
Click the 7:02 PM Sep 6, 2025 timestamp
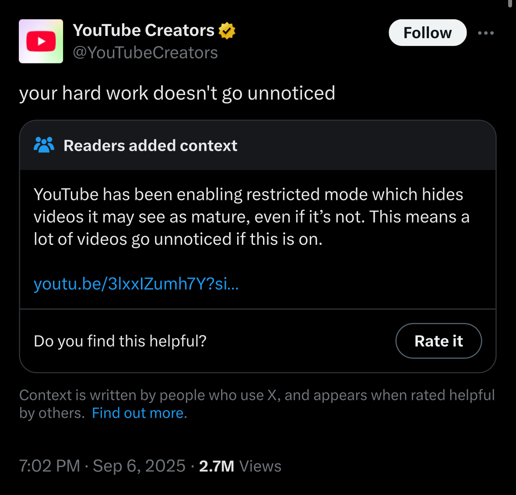(102, 466)
